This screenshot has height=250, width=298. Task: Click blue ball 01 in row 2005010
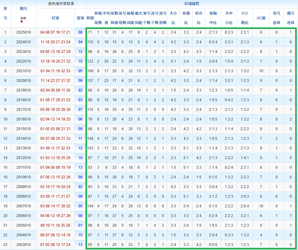coord(80,225)
